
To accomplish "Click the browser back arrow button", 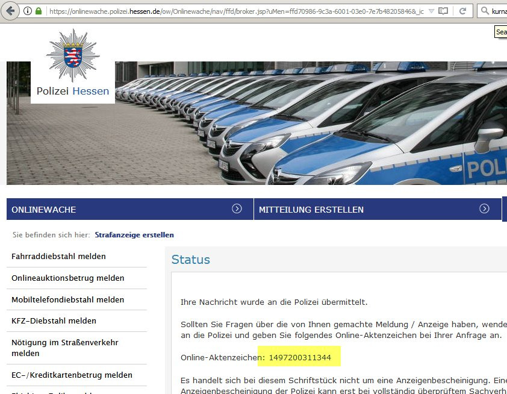I will point(10,11).
